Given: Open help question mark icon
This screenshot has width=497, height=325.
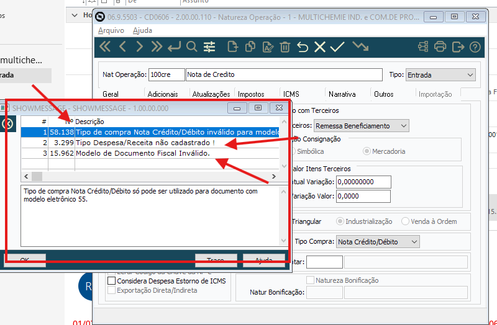Looking at the screenshot, I should click(475, 47).
